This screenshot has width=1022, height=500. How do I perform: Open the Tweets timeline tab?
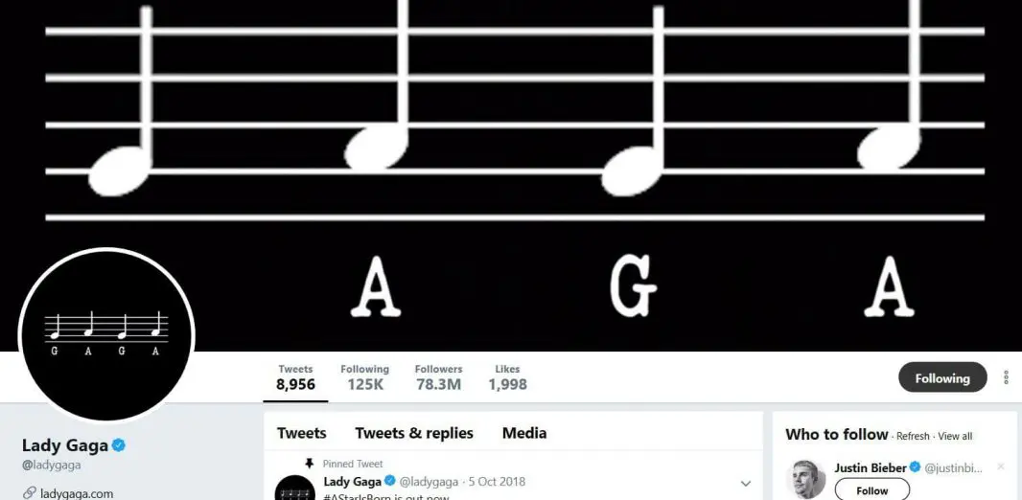tap(301, 433)
